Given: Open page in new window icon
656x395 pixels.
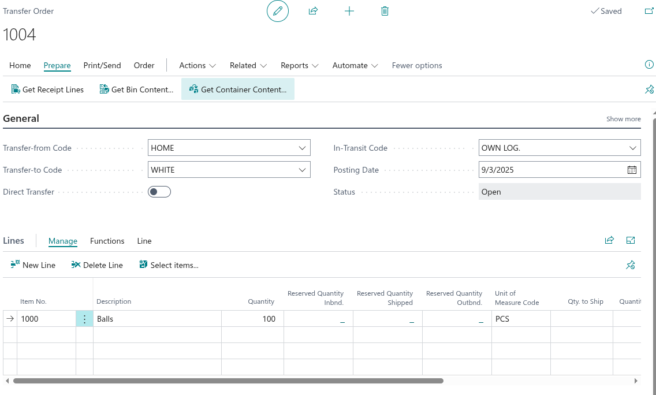Looking at the screenshot, I should [648, 11].
